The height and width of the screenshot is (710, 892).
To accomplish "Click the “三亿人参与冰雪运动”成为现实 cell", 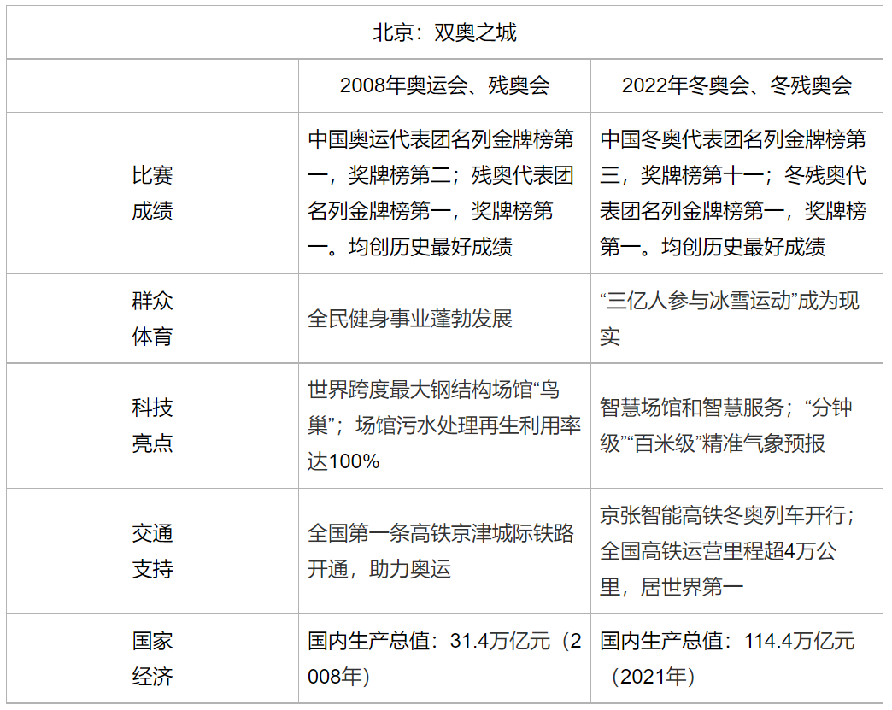I will 736,319.
